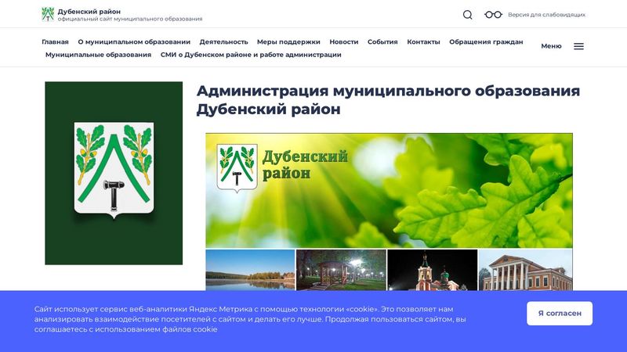Viewport: 627px width, 352px height.
Task: Open СМИ о Дубенском районе link
Action: (251, 55)
